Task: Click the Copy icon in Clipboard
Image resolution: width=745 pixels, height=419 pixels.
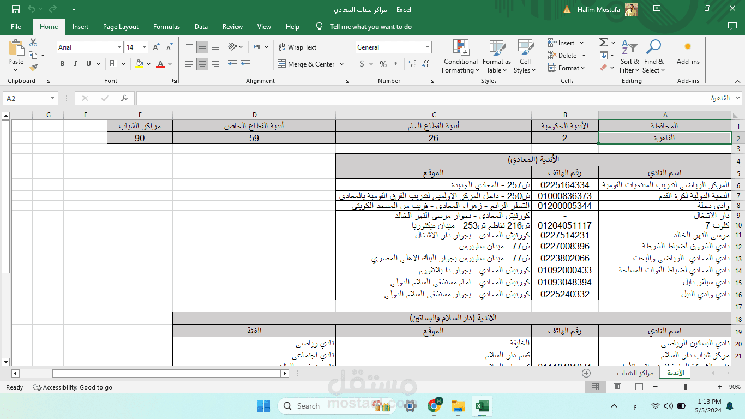Action: tap(33, 55)
